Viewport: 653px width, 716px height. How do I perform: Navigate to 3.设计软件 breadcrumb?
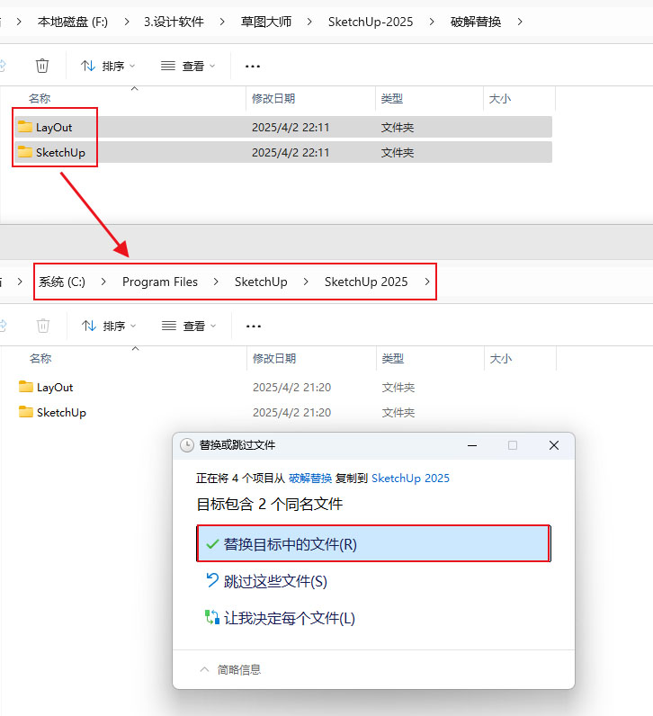[174, 22]
